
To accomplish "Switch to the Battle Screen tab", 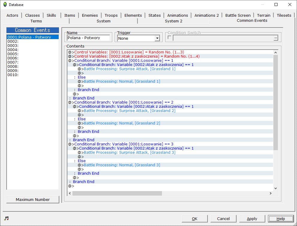I will [x=238, y=15].
